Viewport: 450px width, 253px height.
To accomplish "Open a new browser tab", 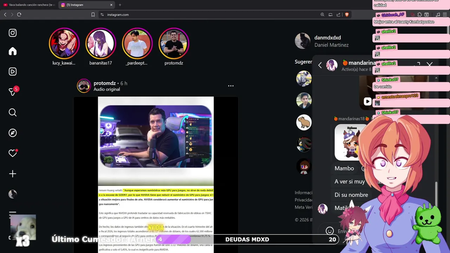I will pos(120,5).
